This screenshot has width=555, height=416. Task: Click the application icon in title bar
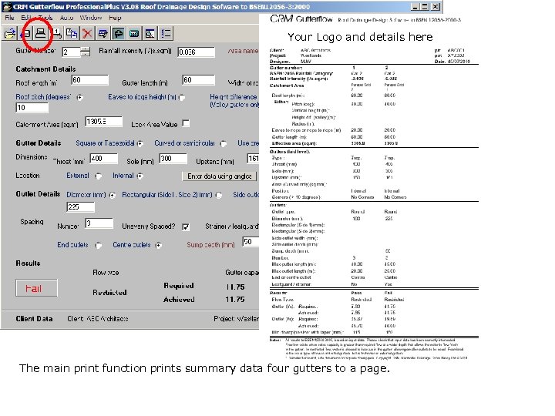(6, 6)
